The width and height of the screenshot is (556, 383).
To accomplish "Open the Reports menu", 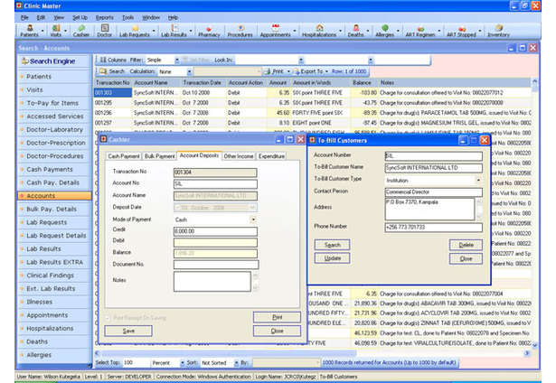I will (x=104, y=17).
